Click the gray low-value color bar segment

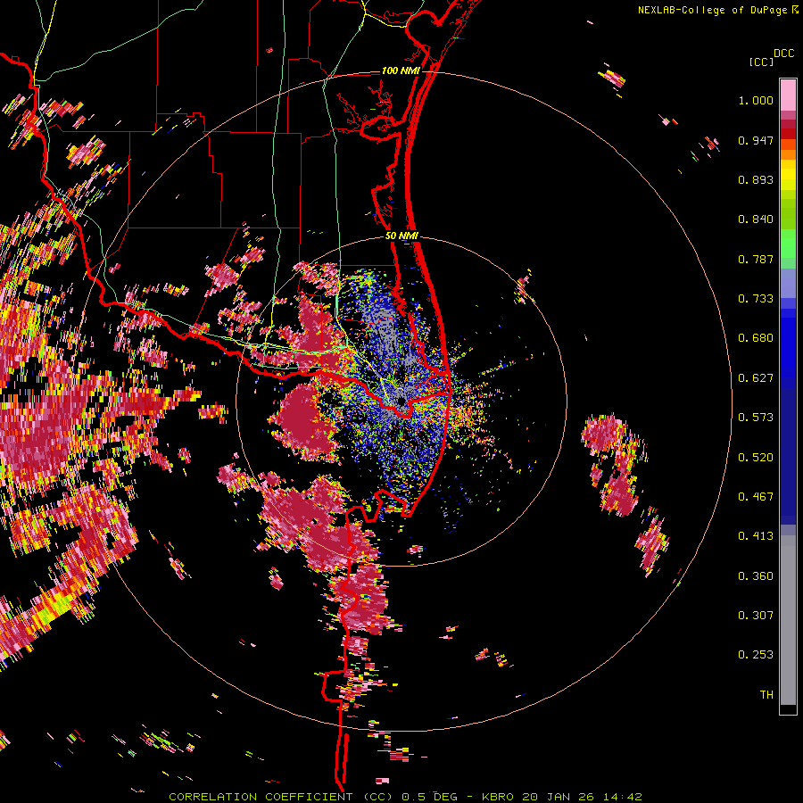(x=788, y=620)
